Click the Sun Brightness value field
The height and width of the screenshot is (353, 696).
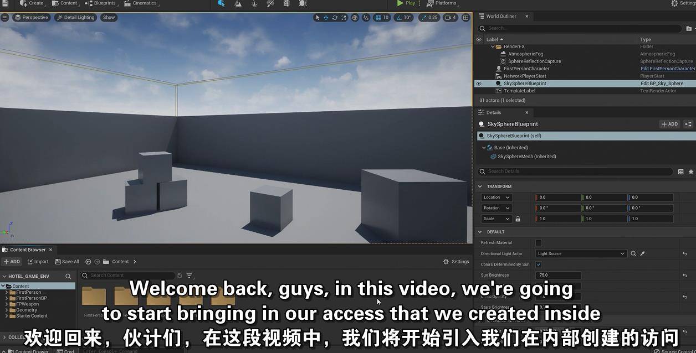[x=559, y=276]
